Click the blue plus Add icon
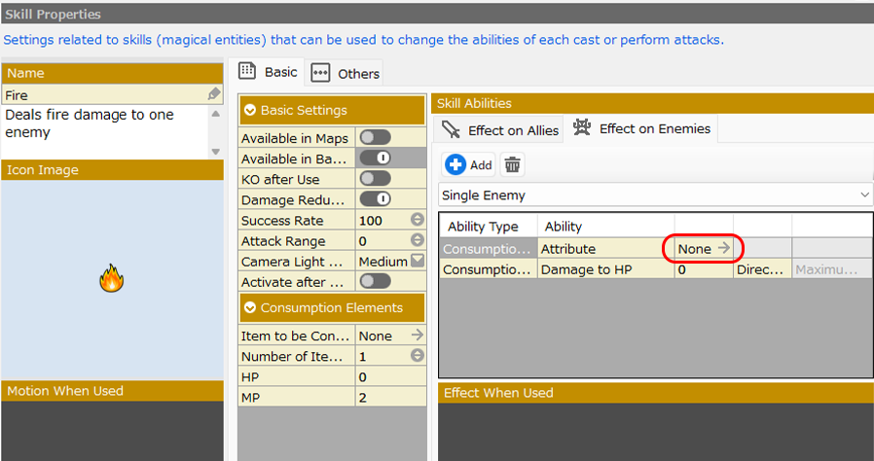This screenshot has width=874, height=461. (x=455, y=164)
